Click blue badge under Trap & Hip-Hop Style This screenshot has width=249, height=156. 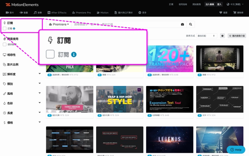(x=99, y=115)
